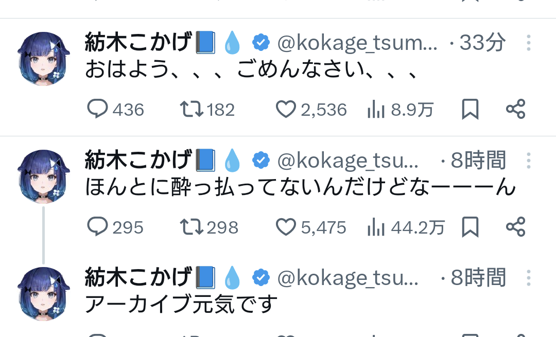The width and height of the screenshot is (556, 337).
Task: Share the おはよう tweet
Action: (515, 109)
